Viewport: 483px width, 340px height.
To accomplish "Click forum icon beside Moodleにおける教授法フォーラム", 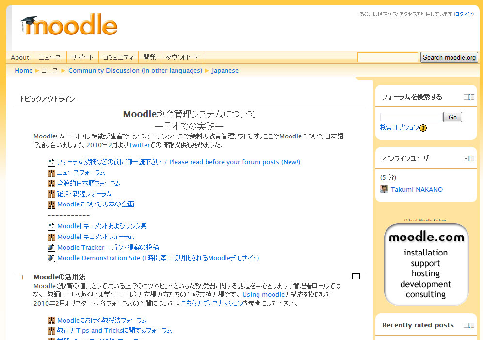I will (51, 321).
